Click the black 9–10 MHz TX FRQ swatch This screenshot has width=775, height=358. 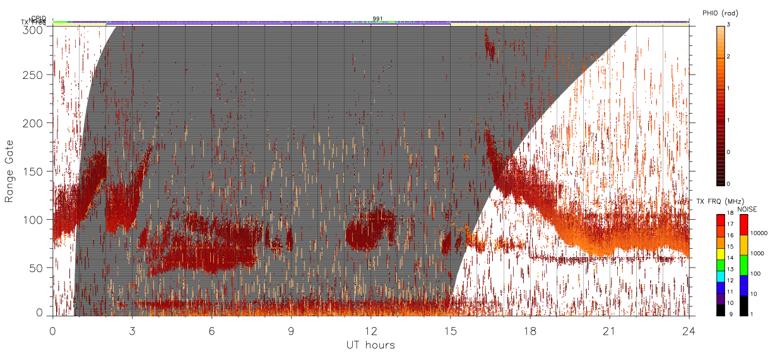pyautogui.click(x=720, y=310)
